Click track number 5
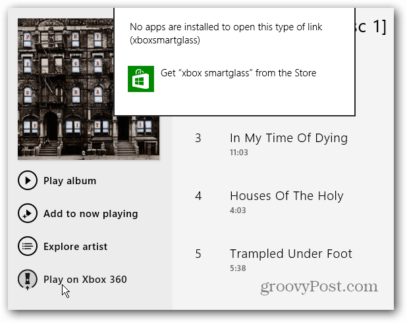This screenshot has width=407, height=323. 198,254
